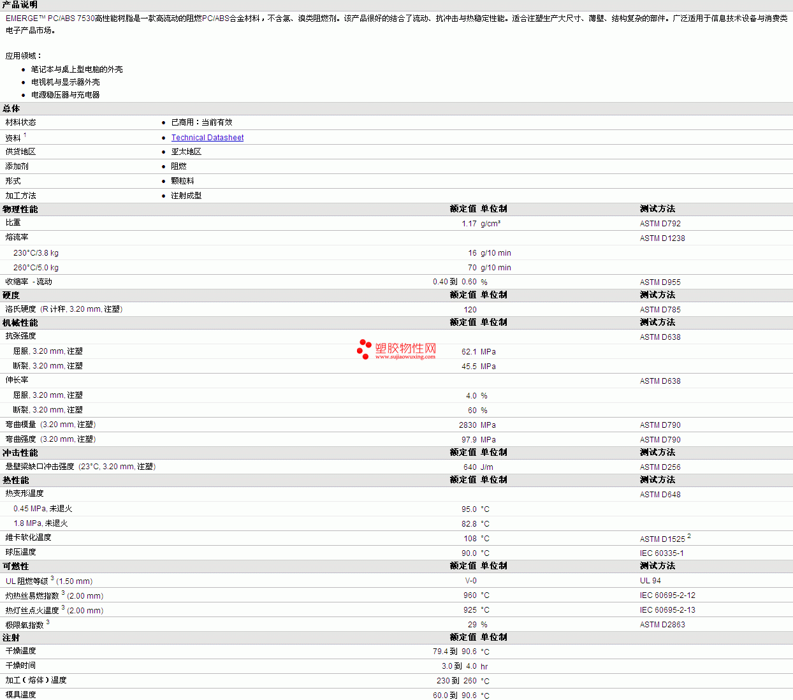The width and height of the screenshot is (793, 700).
Task: Click the 230°C/3.8 kg condition label
Action: click(36, 253)
